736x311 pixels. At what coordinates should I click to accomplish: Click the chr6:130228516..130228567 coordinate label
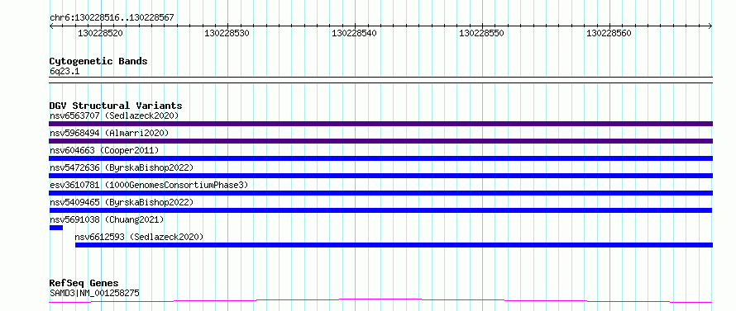pos(112,18)
